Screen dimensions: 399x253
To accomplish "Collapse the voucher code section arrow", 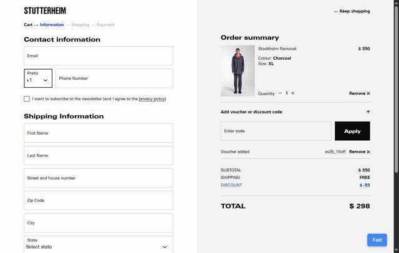I will click(x=368, y=112).
